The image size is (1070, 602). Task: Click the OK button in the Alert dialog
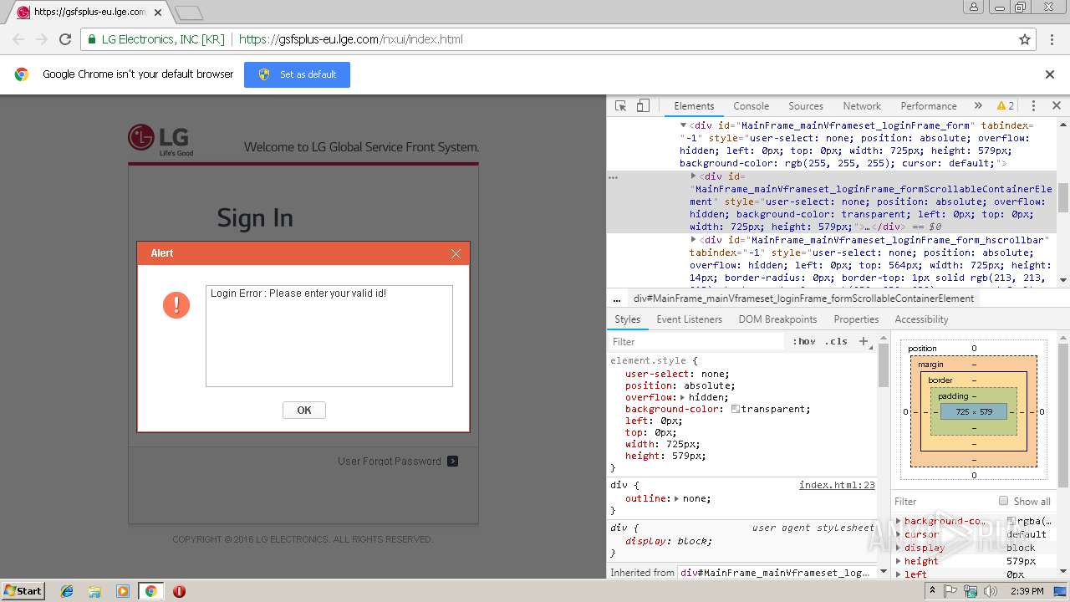(x=304, y=411)
